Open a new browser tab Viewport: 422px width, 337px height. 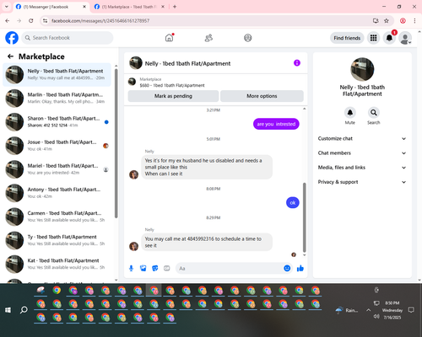coord(175,7)
